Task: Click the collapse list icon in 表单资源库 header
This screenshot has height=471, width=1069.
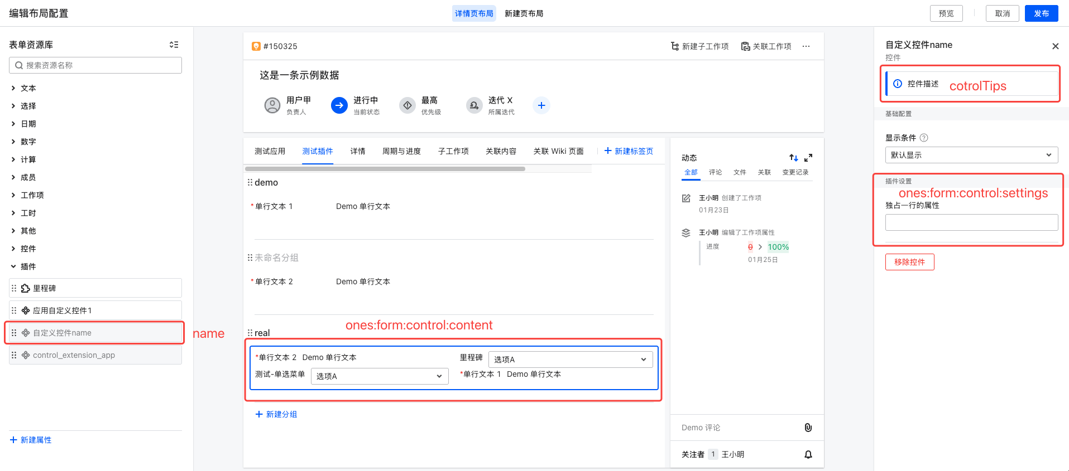Action: click(174, 45)
